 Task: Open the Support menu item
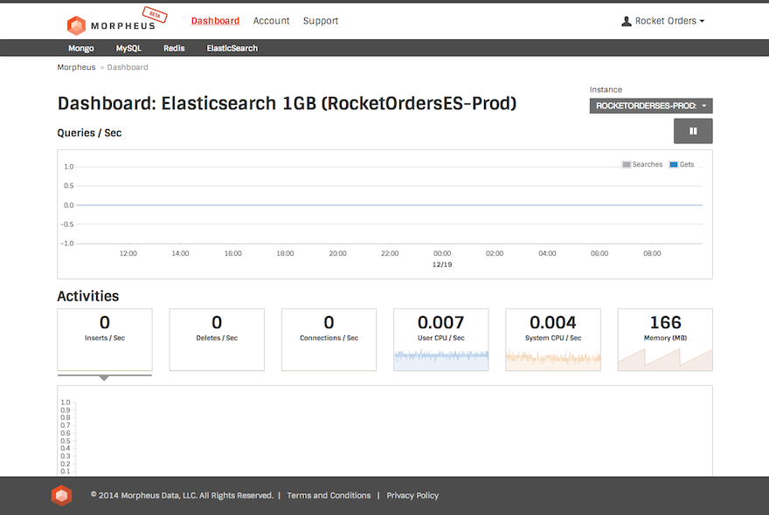click(x=321, y=21)
